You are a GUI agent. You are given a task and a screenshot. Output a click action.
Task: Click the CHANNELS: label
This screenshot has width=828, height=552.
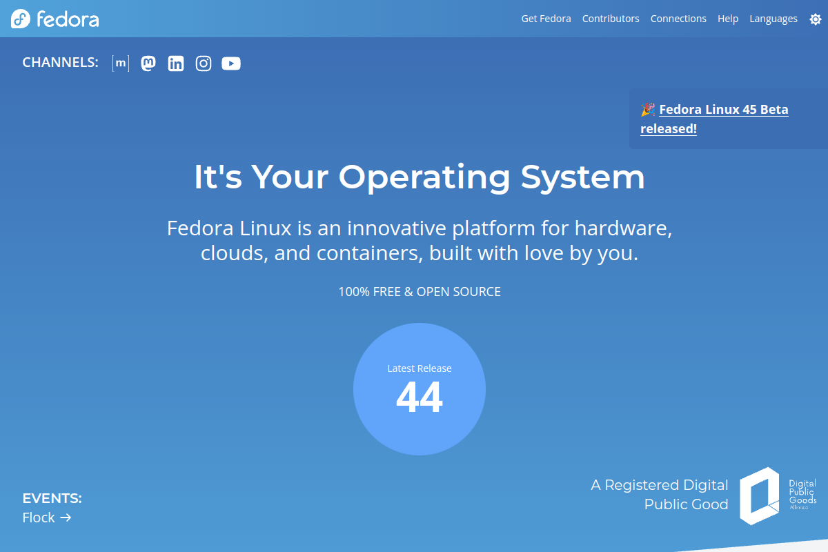coord(60,63)
